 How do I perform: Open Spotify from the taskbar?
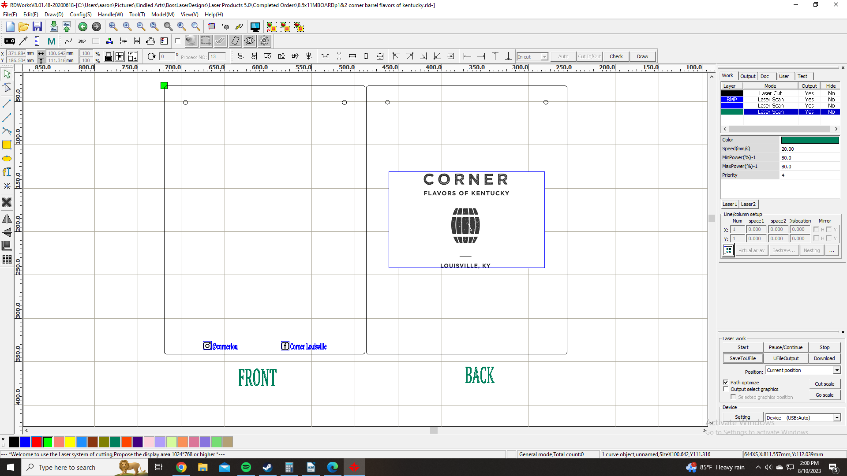pos(246,467)
